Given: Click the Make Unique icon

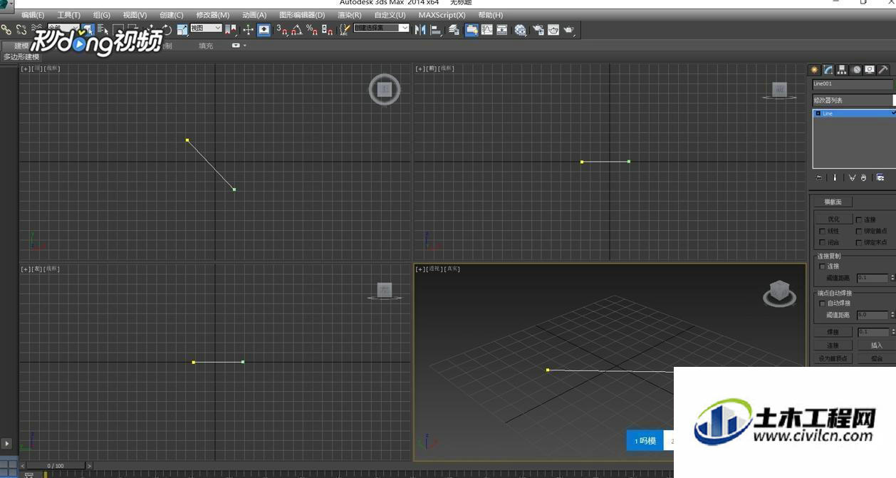Looking at the screenshot, I should pos(852,177).
